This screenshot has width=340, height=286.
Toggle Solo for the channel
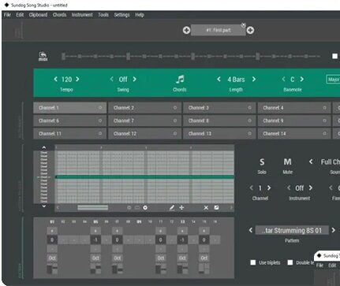point(262,162)
